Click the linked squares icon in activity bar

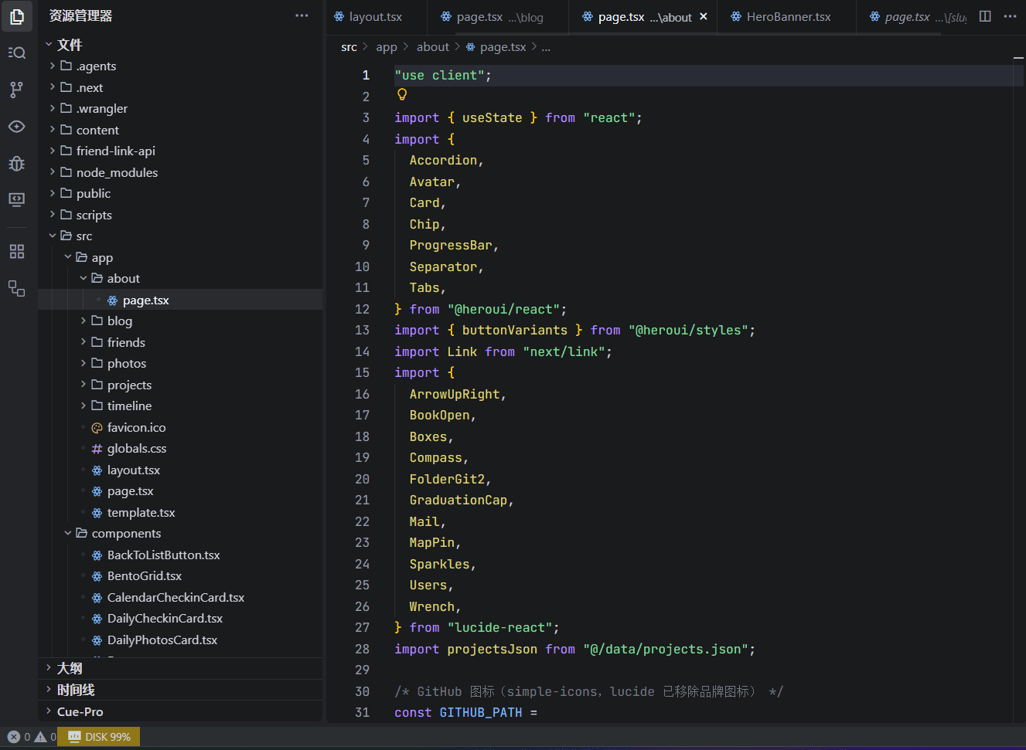click(x=16, y=288)
